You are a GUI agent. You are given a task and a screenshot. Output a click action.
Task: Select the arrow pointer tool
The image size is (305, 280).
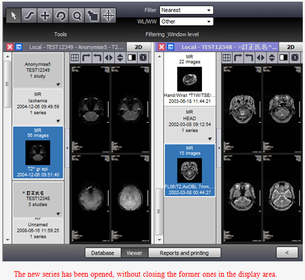[14, 15]
